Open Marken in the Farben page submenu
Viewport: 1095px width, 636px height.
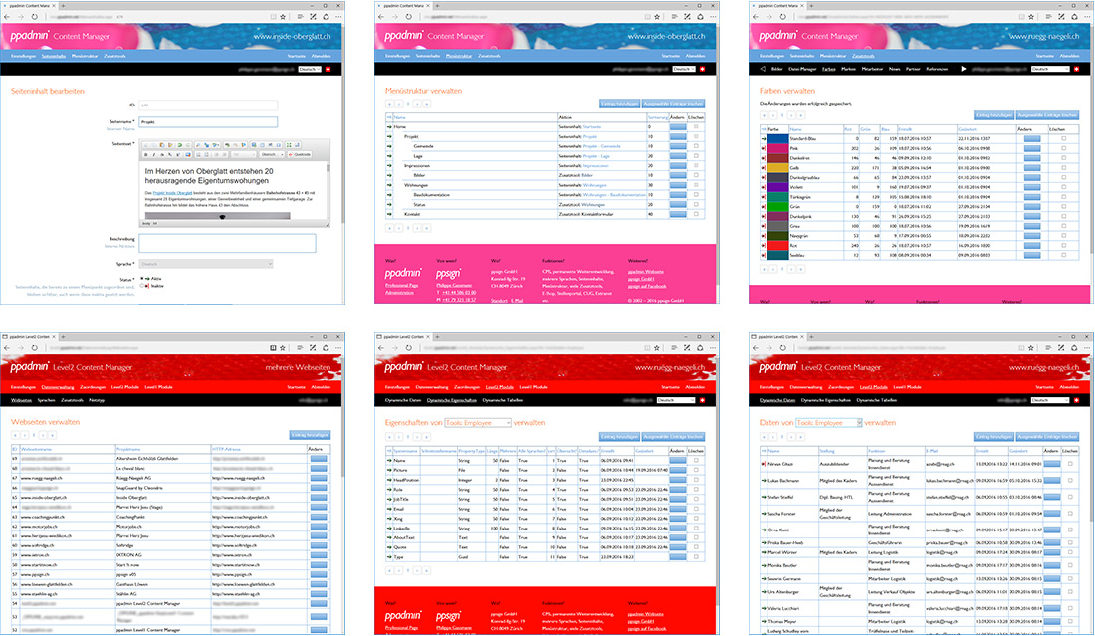(849, 69)
